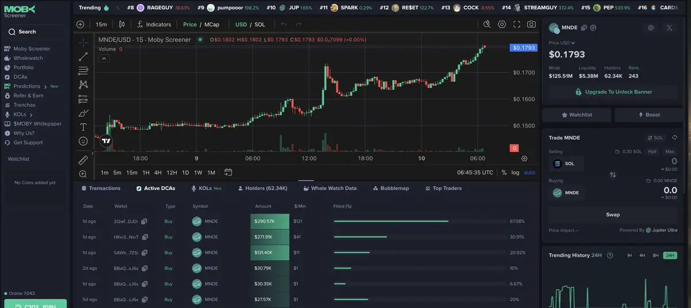Toggle auto scale on chart
The height and width of the screenshot is (308, 691).
coord(529,172)
